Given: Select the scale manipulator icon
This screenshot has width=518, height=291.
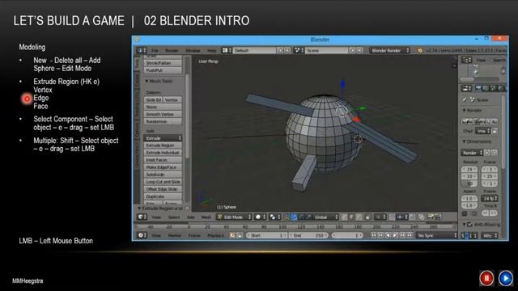Looking at the screenshot, I should point(308,217).
